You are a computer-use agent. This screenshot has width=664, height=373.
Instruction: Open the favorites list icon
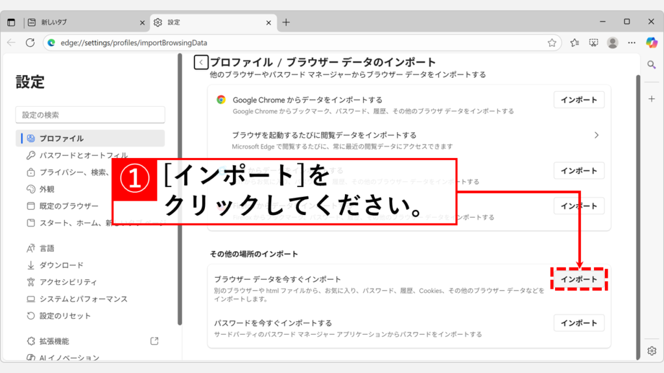pyautogui.click(x=575, y=43)
